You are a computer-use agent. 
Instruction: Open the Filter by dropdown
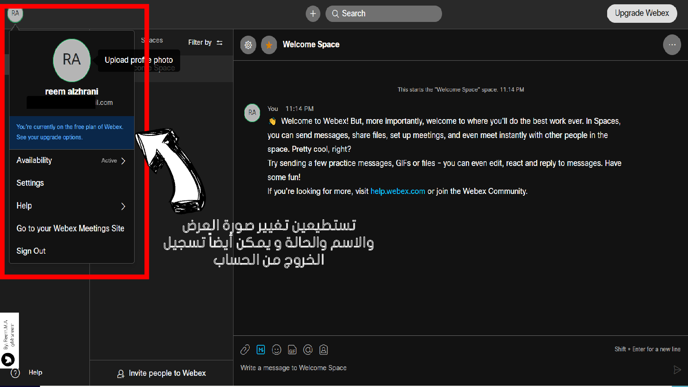click(205, 42)
